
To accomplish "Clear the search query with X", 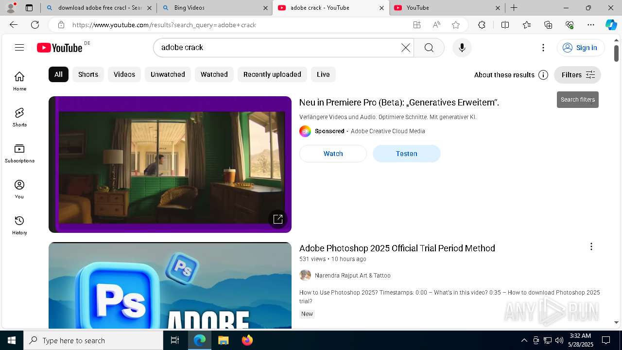I will pyautogui.click(x=406, y=47).
